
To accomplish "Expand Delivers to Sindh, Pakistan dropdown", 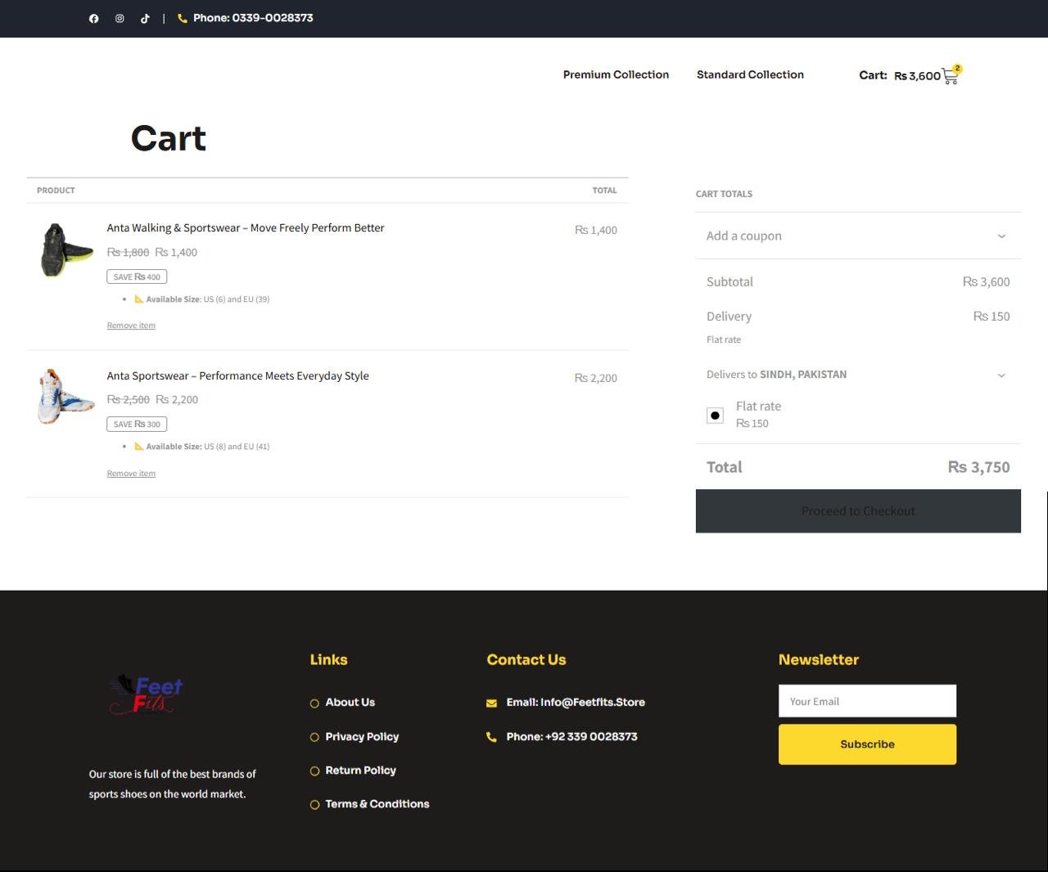I will click(857, 375).
